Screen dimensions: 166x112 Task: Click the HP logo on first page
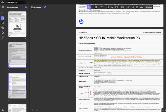(x=81, y=22)
